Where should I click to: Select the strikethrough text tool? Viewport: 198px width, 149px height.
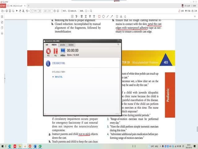point(90,16)
